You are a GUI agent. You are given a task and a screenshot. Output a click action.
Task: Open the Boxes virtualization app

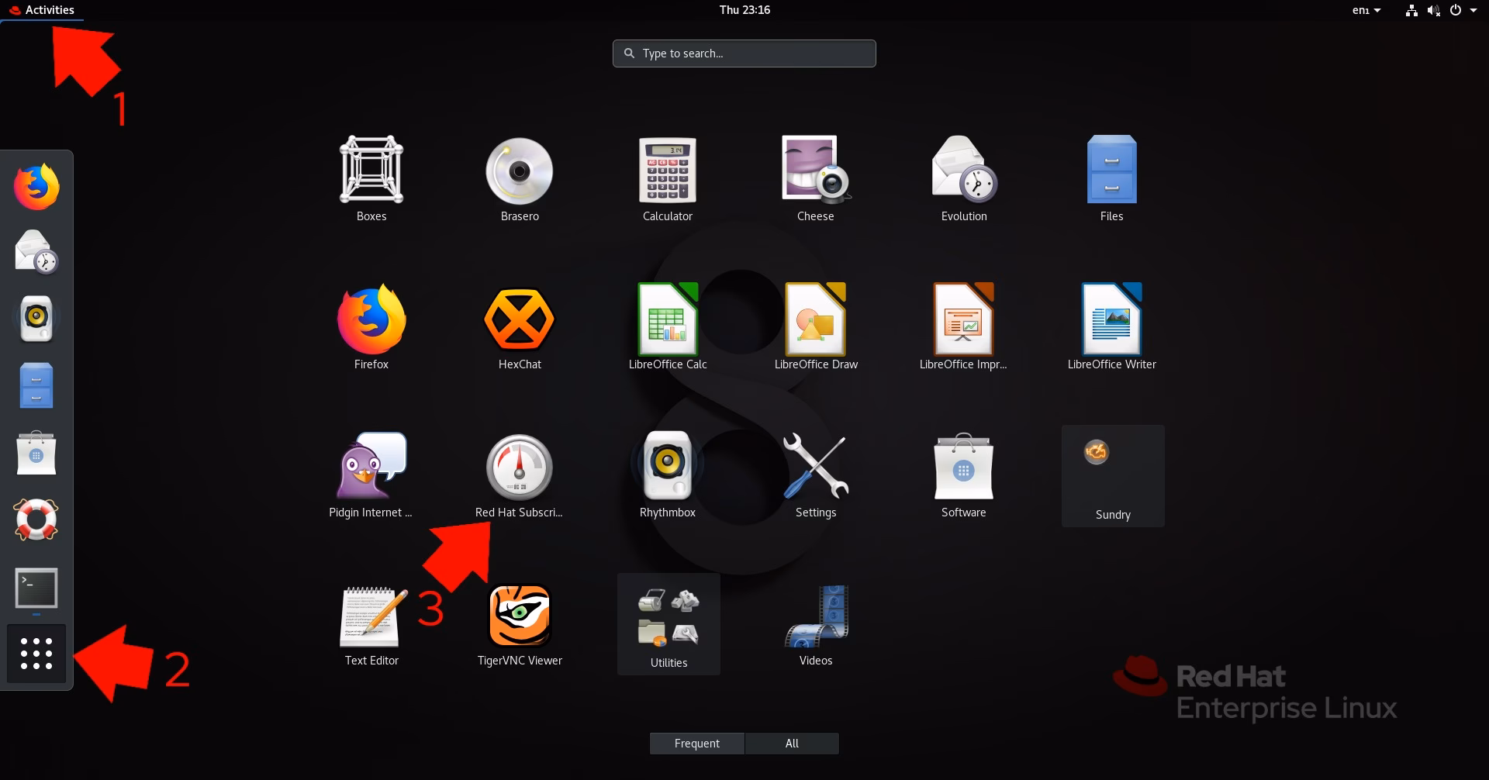(x=371, y=169)
